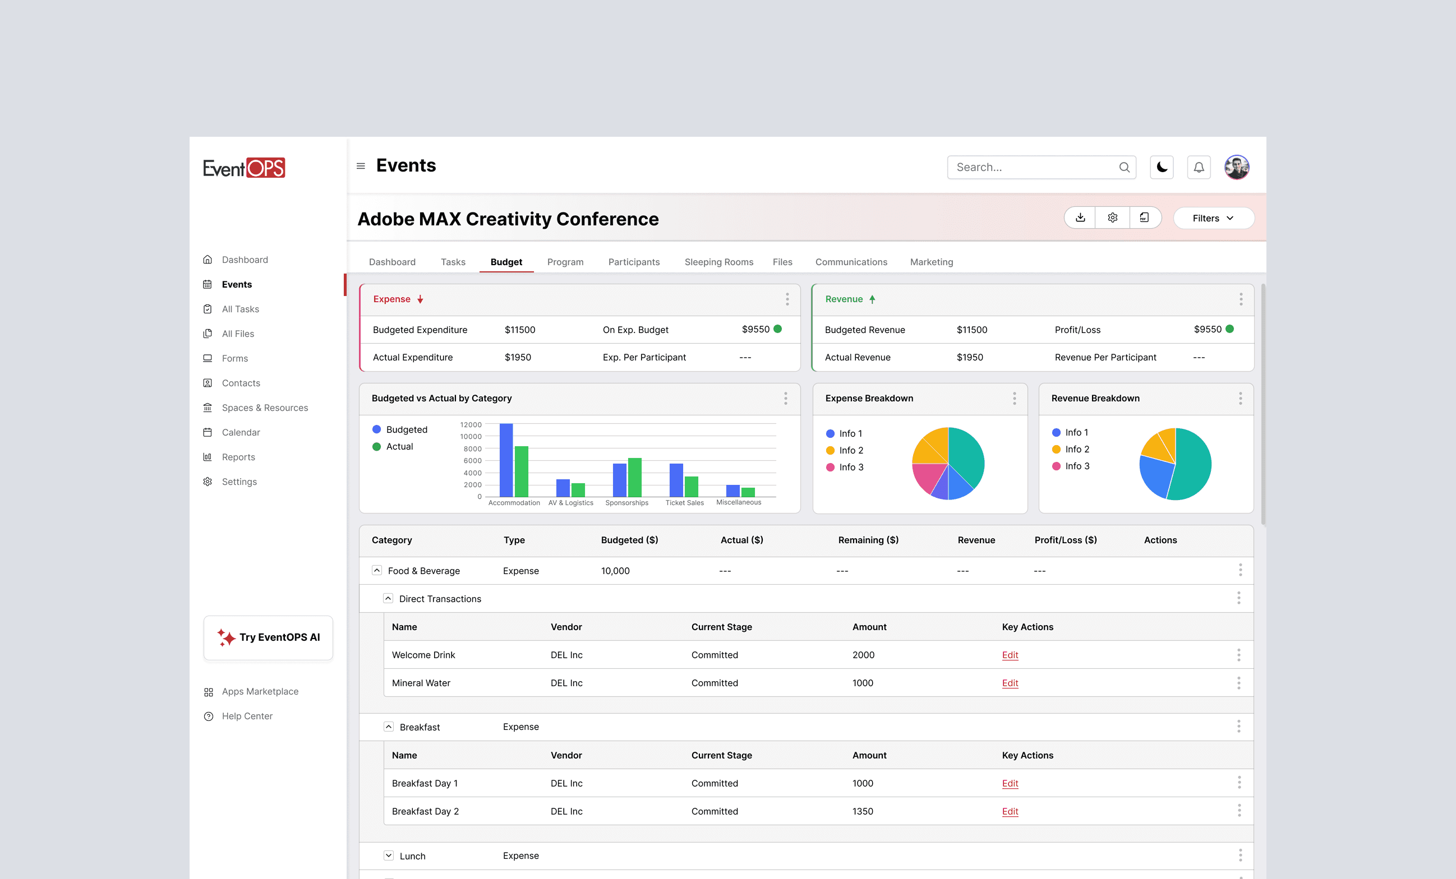Toggle dark mode with moon button

[1162, 167]
